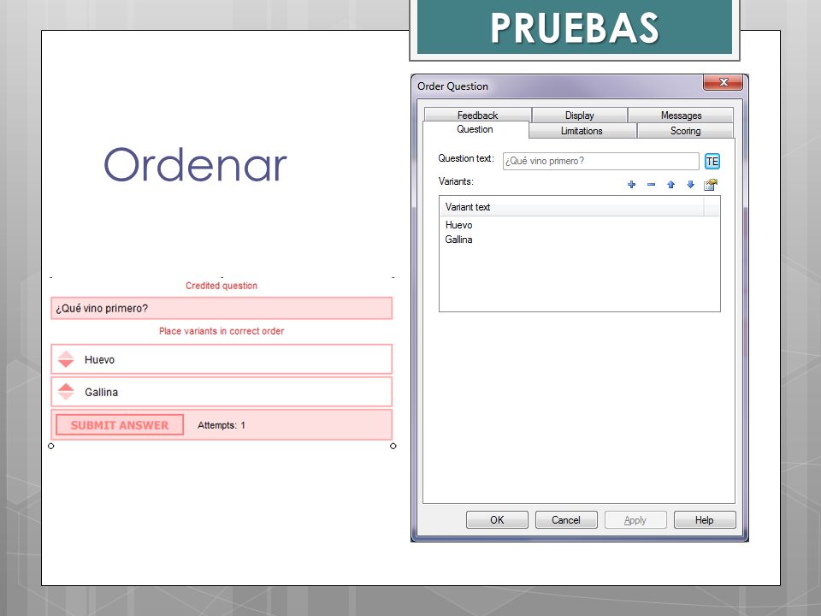Go to the Scoring tab
The image size is (821, 616).
click(x=685, y=131)
